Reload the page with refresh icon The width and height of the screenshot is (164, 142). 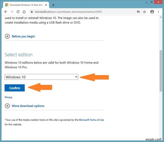click(x=18, y=12)
